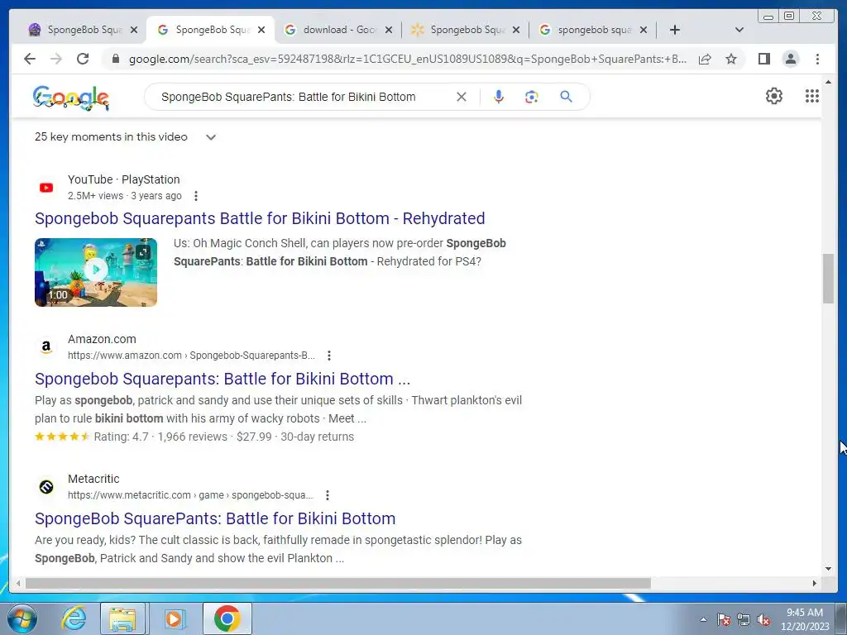This screenshot has width=847, height=635.
Task: Bookmark the page with the star icon
Action: click(x=731, y=59)
